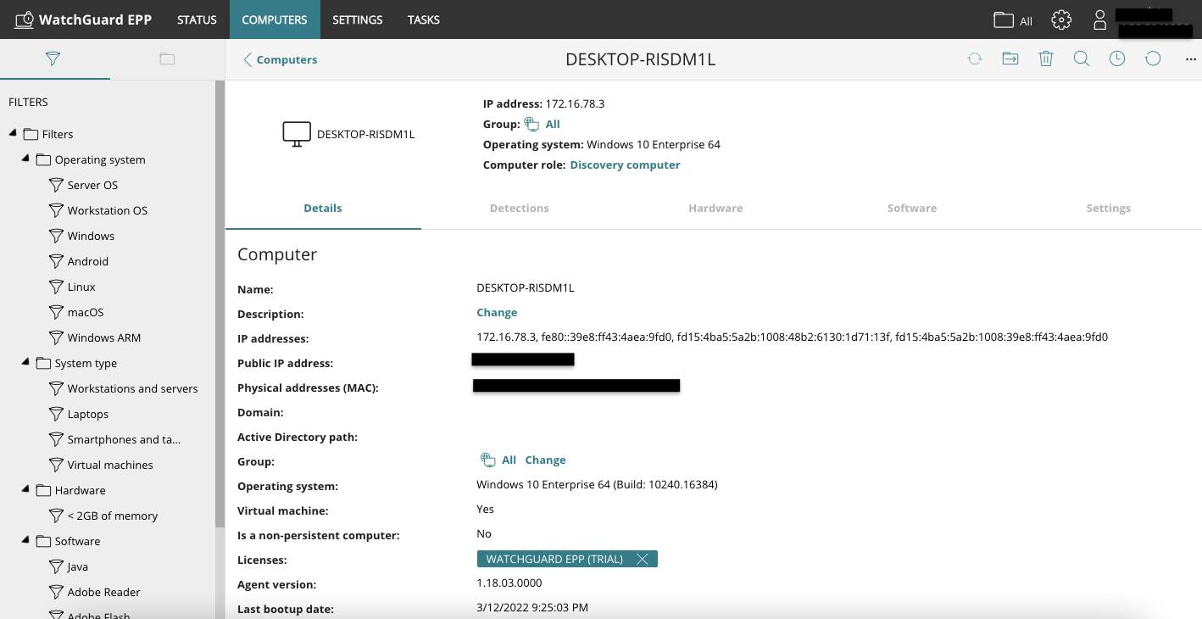1202x619 pixels.
Task: Click the clock schedule scan icon
Action: click(x=1117, y=59)
